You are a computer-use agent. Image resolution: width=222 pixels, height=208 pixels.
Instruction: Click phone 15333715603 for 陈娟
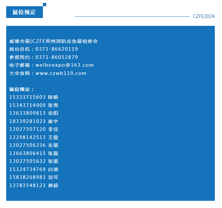click(28, 97)
